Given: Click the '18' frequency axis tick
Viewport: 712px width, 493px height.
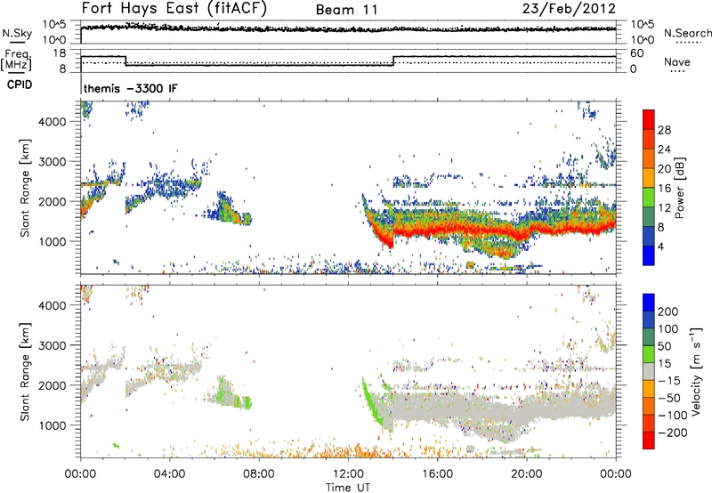Looking at the screenshot, I should (60, 53).
